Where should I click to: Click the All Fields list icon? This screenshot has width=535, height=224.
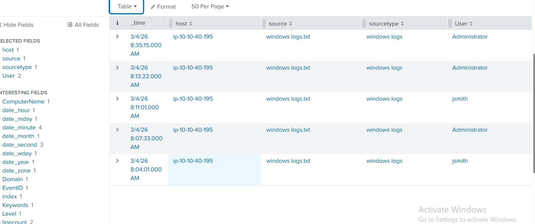(x=69, y=25)
